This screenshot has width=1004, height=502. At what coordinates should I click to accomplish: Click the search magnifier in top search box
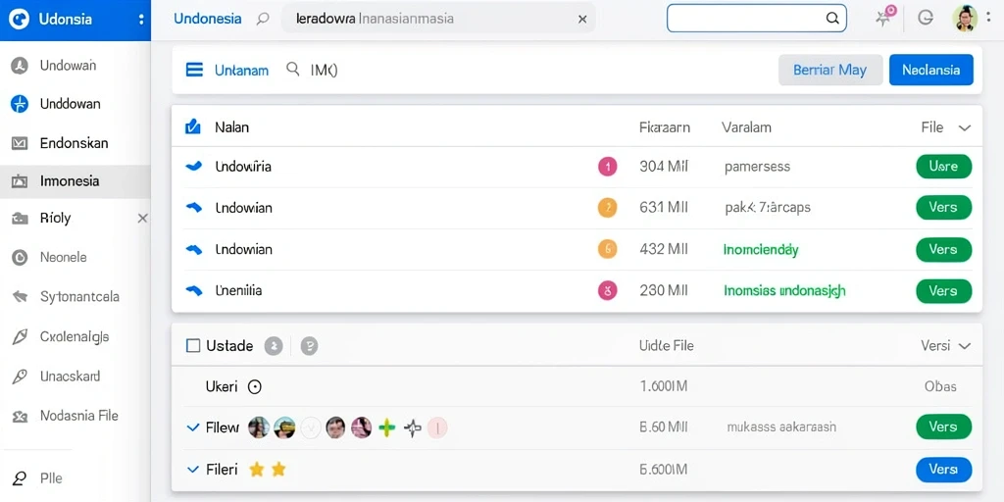832,19
